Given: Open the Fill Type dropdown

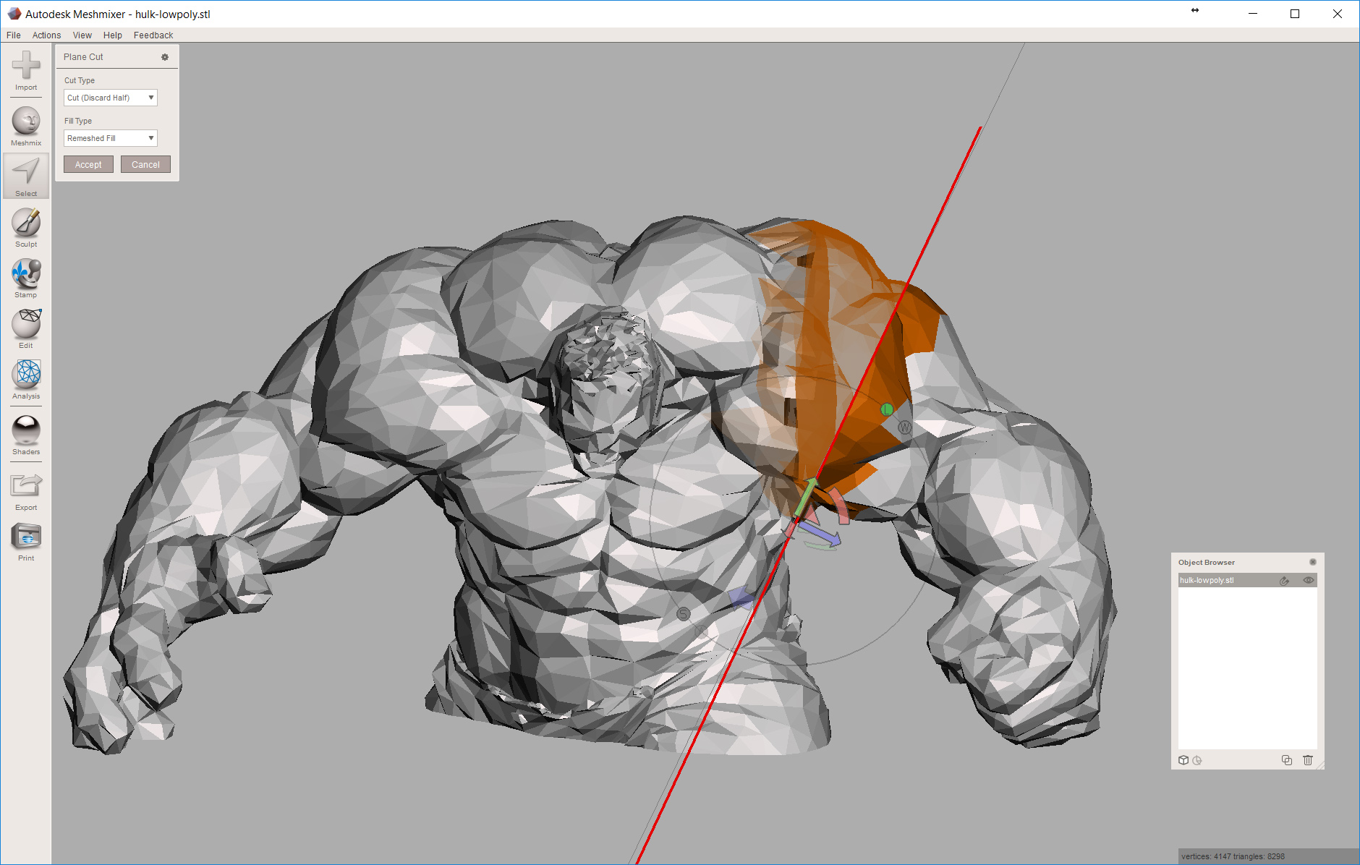Looking at the screenshot, I should pyautogui.click(x=110, y=137).
